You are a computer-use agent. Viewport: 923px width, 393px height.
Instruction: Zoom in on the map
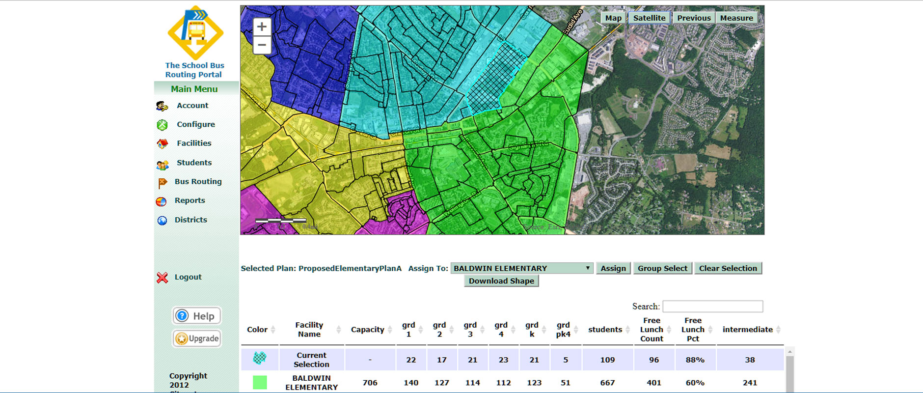point(262,27)
